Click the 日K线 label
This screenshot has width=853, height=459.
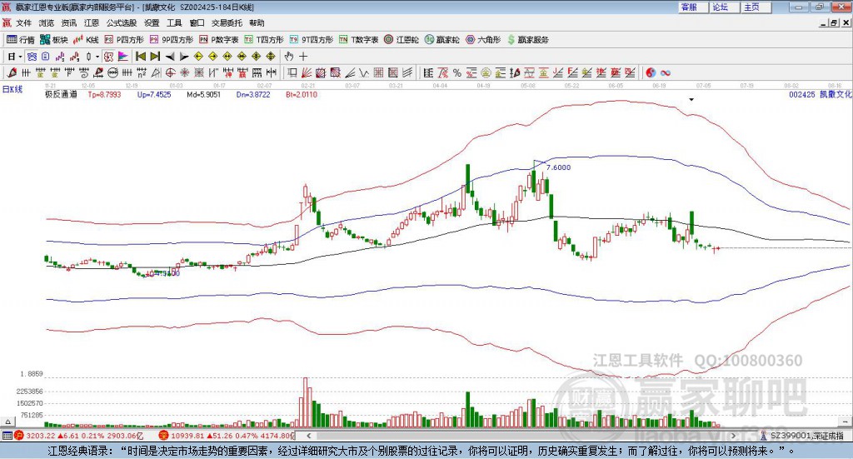coord(12,89)
